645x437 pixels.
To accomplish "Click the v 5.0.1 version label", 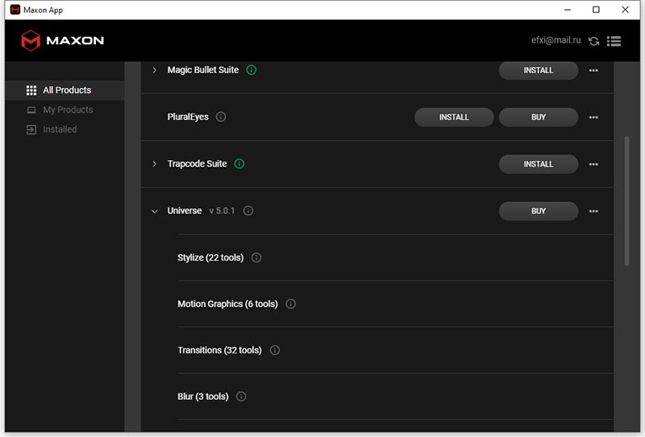I will coord(222,211).
